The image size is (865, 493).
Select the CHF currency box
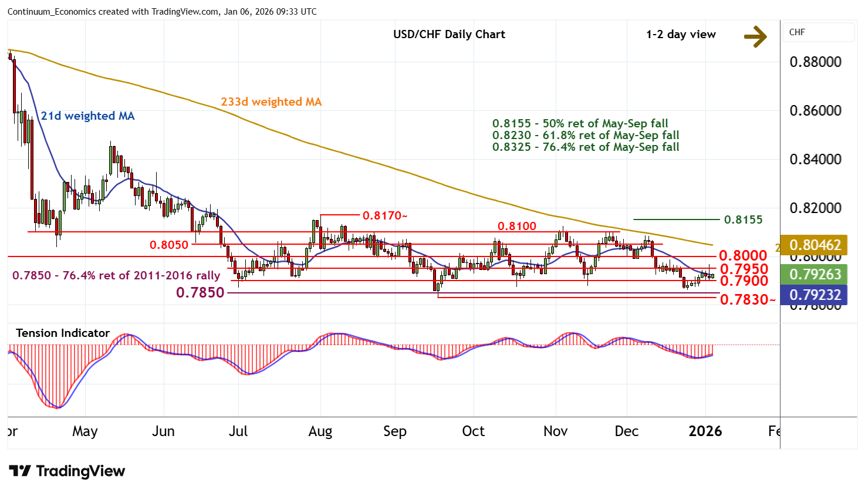pyautogui.click(x=819, y=32)
